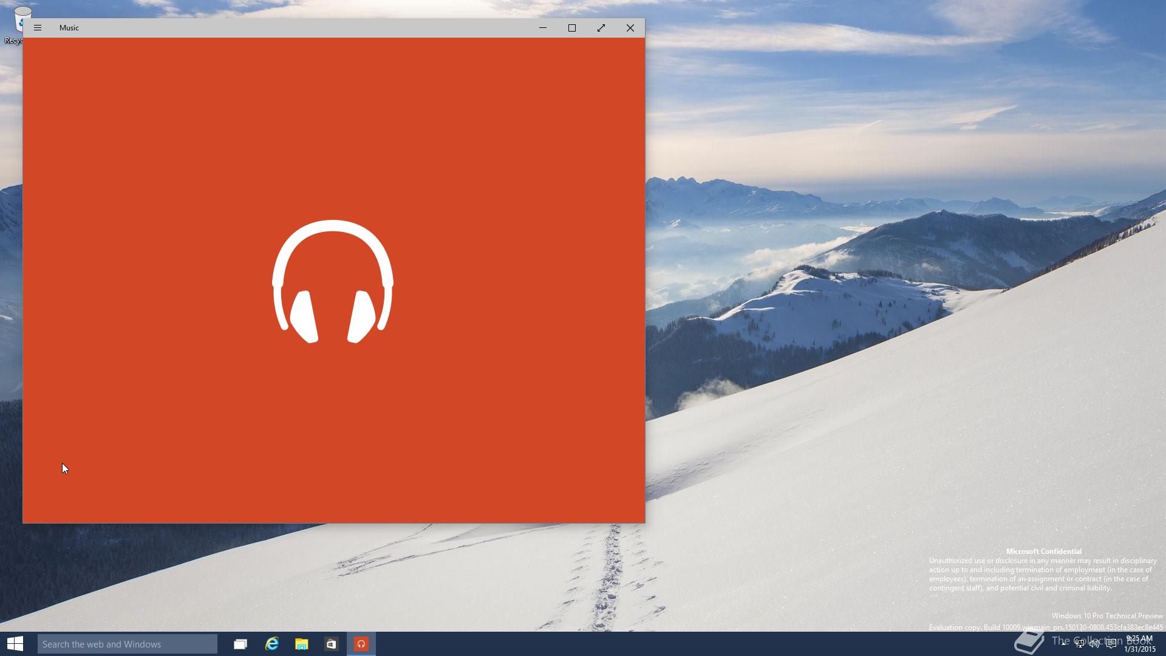Open the clock showing 1/31/2015
Image resolution: width=1166 pixels, height=656 pixels.
pyautogui.click(x=1140, y=644)
